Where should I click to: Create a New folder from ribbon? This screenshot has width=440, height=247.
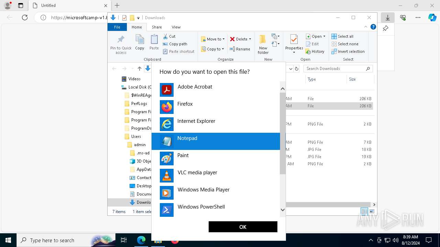(x=263, y=44)
